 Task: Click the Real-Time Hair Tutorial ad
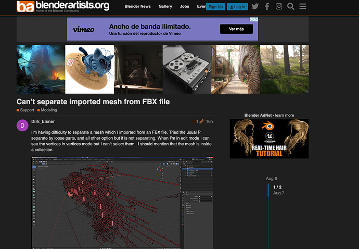[270, 139]
